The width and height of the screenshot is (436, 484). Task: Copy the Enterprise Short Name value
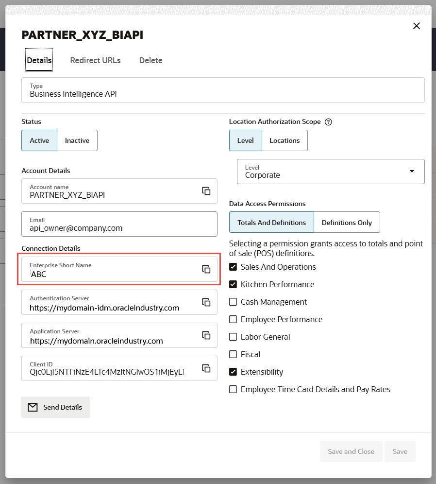coord(206,269)
